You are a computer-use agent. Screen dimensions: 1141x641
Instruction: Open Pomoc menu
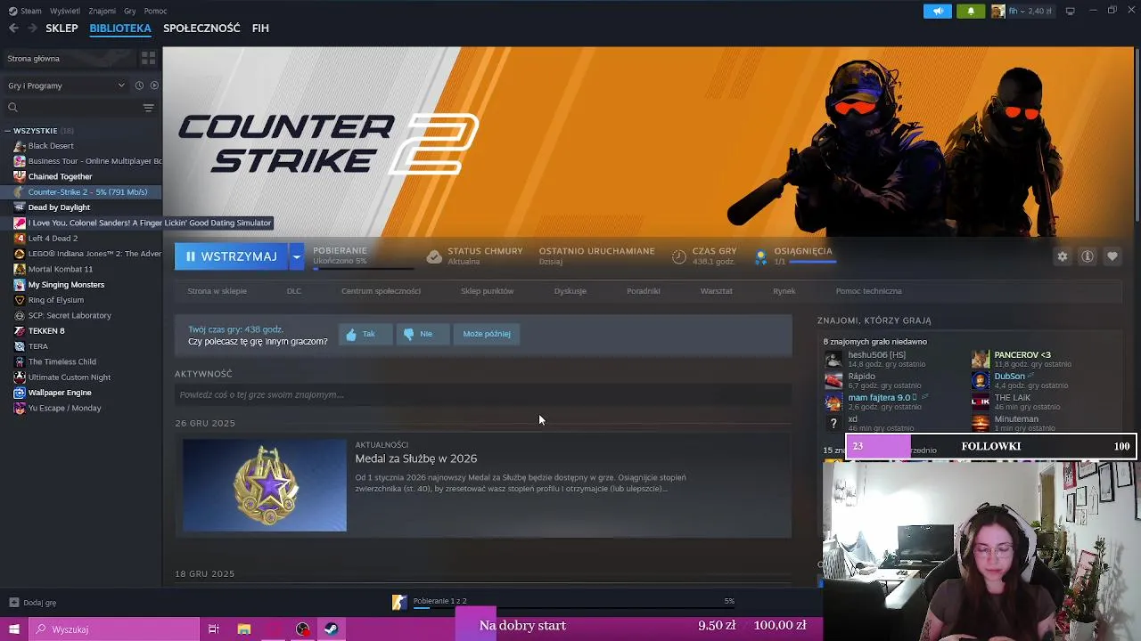point(155,11)
